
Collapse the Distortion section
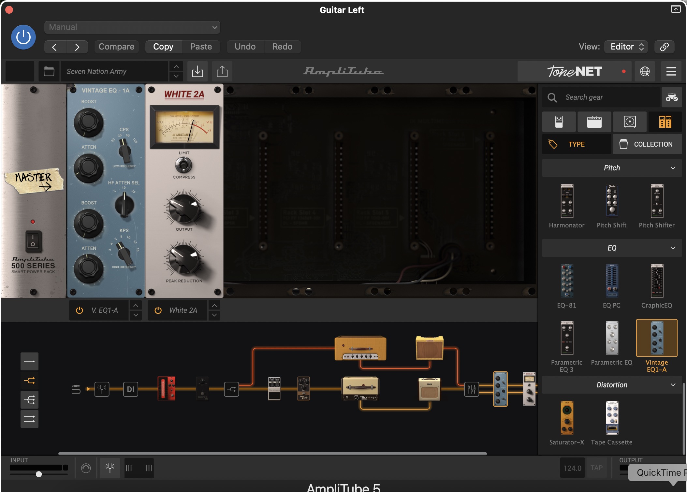coord(612,385)
